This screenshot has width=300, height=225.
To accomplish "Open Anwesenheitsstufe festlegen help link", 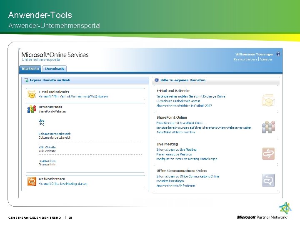I will click(x=176, y=185).
